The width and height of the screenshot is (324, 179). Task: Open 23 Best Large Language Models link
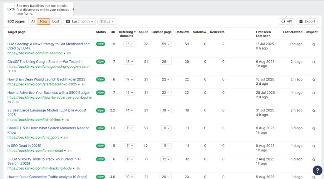pyautogui.click(x=47, y=113)
